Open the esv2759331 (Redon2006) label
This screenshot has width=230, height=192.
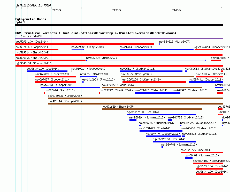click(65, 96)
